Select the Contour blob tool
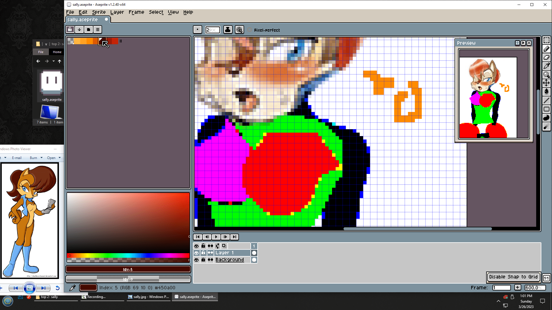The width and height of the screenshot is (552, 310). click(x=546, y=118)
